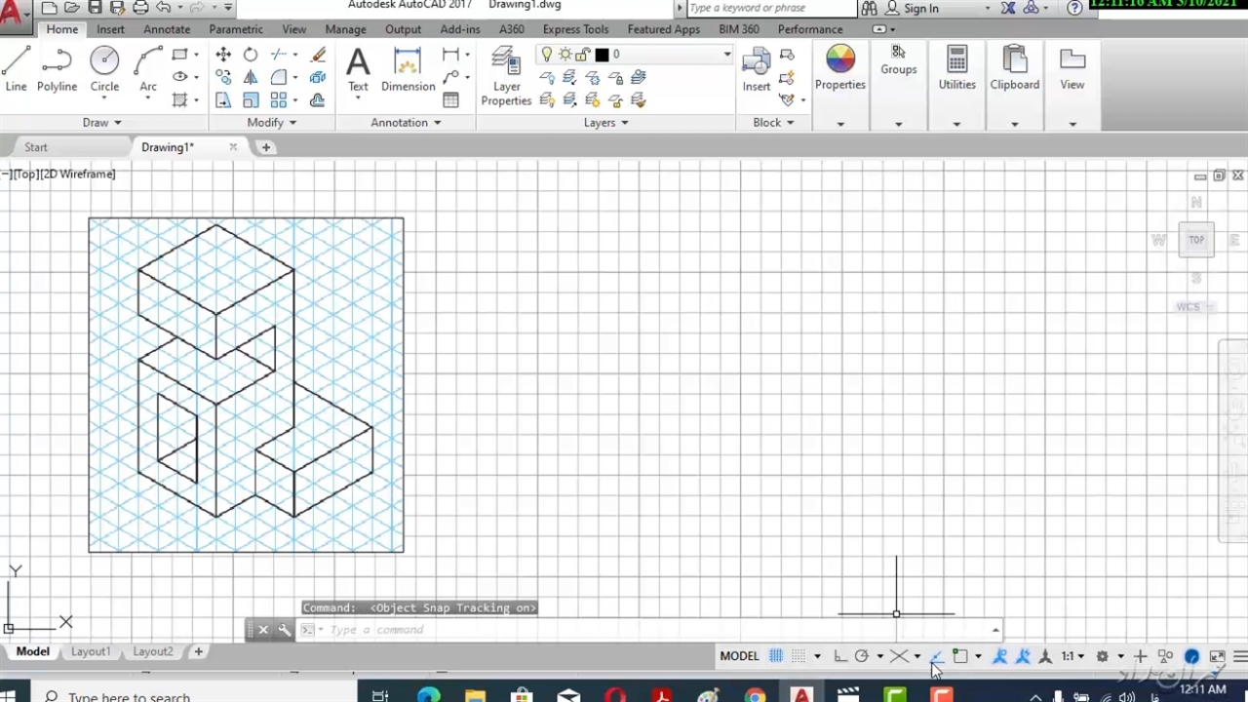This screenshot has height=702, width=1248.
Task: Toggle grid display in status bar
Action: [x=776, y=656]
